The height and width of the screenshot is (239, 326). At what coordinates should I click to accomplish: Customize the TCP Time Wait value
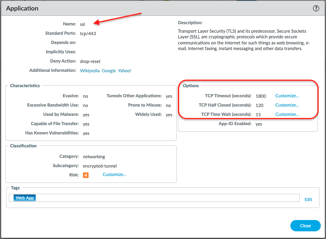[x=287, y=115]
